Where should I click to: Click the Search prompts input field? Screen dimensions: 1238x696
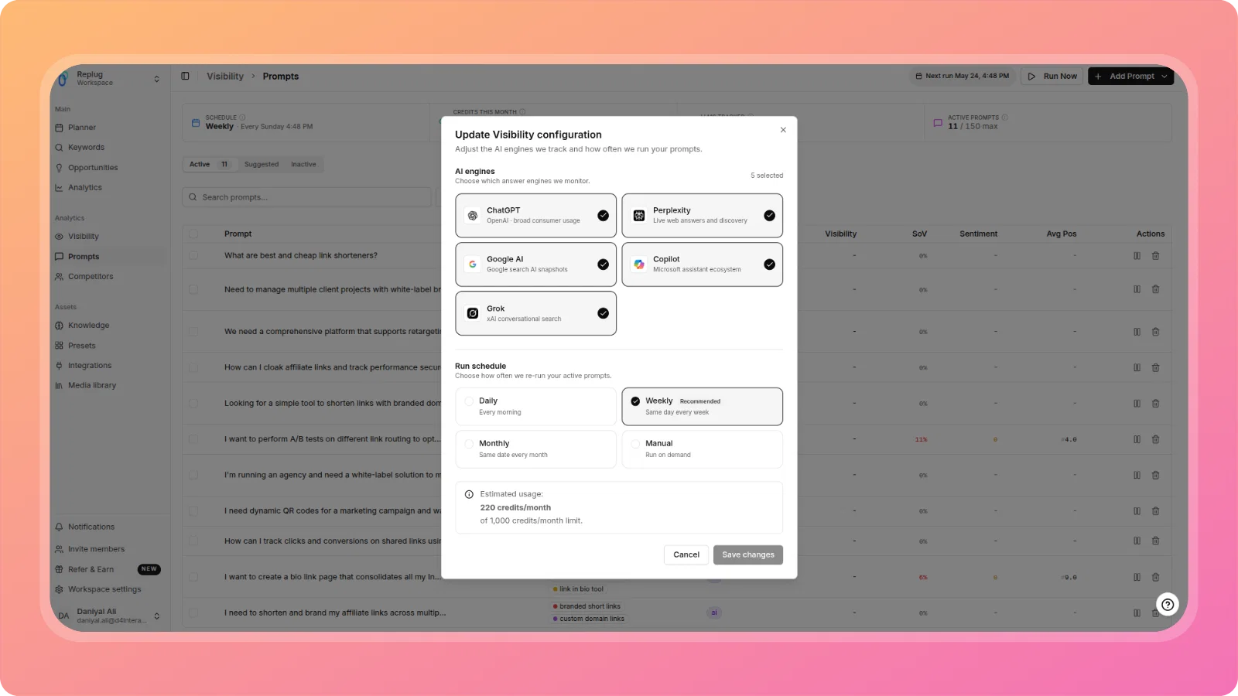point(307,197)
